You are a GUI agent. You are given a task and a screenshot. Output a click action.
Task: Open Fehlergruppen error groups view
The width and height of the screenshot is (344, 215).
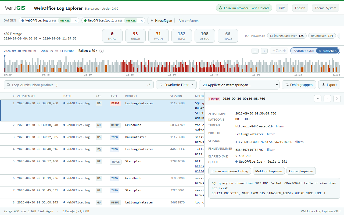pos(299,85)
